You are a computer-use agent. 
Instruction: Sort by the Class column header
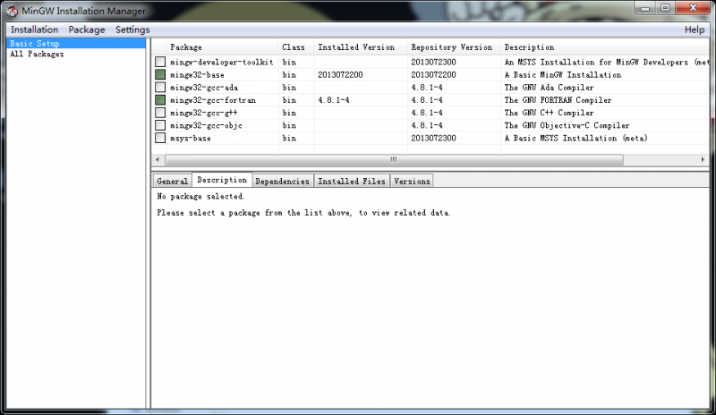[296, 47]
